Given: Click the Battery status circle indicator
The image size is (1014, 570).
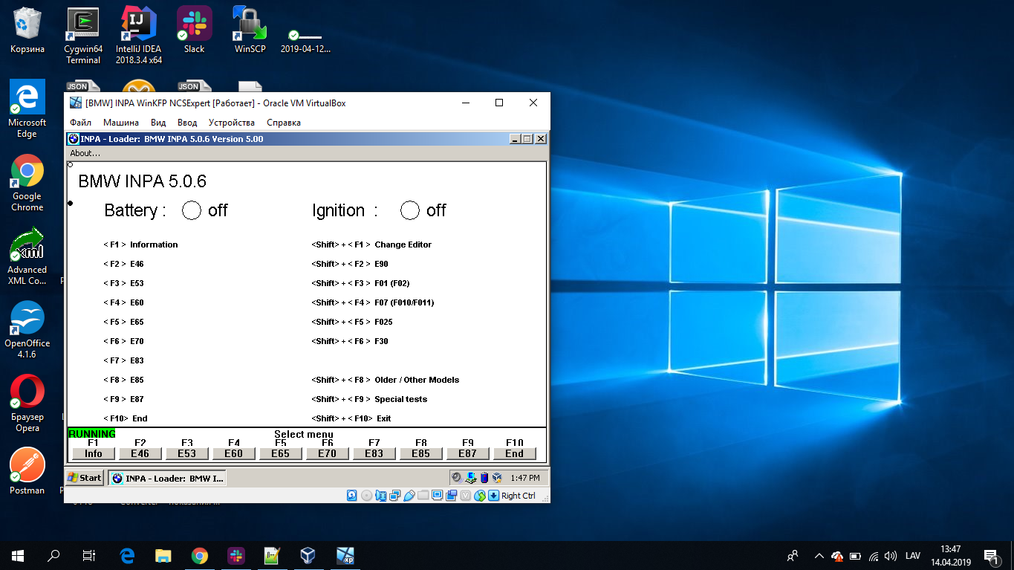Looking at the screenshot, I should [x=192, y=210].
